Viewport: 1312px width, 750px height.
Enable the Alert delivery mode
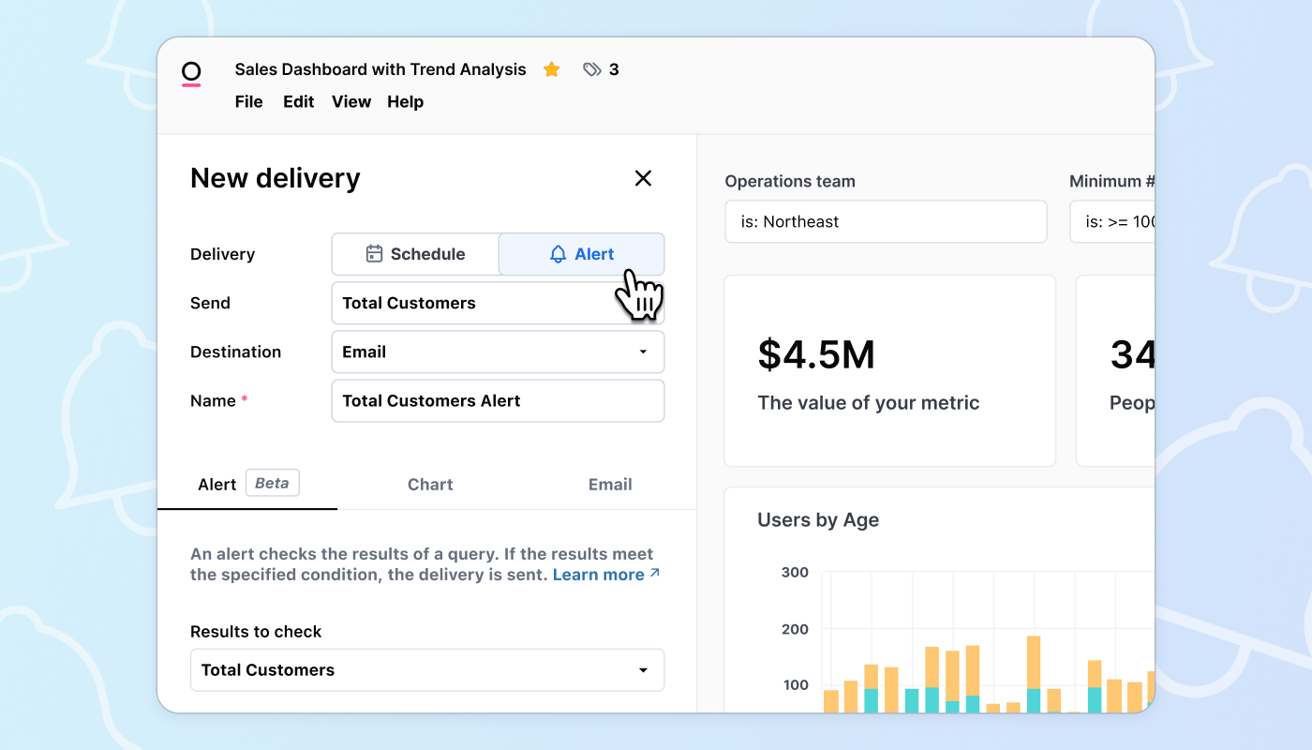click(581, 253)
